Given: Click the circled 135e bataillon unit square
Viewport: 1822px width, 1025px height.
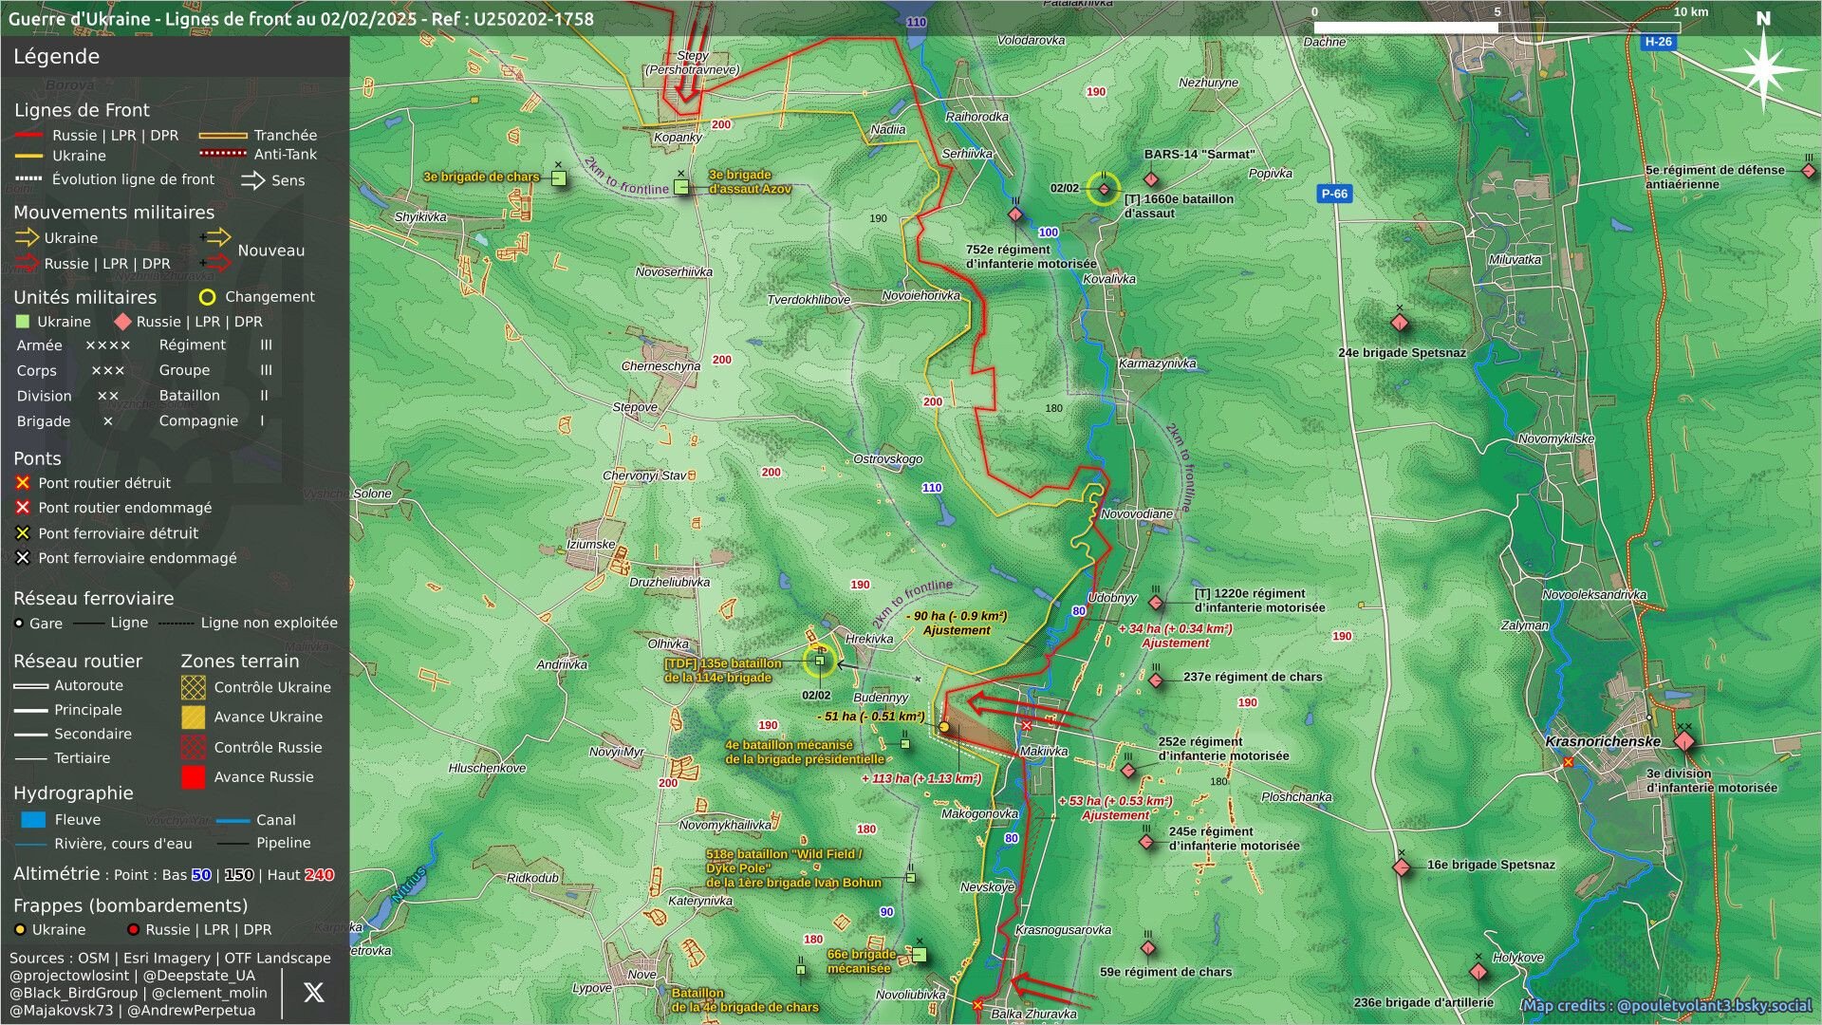Looking at the screenshot, I should (x=820, y=661).
